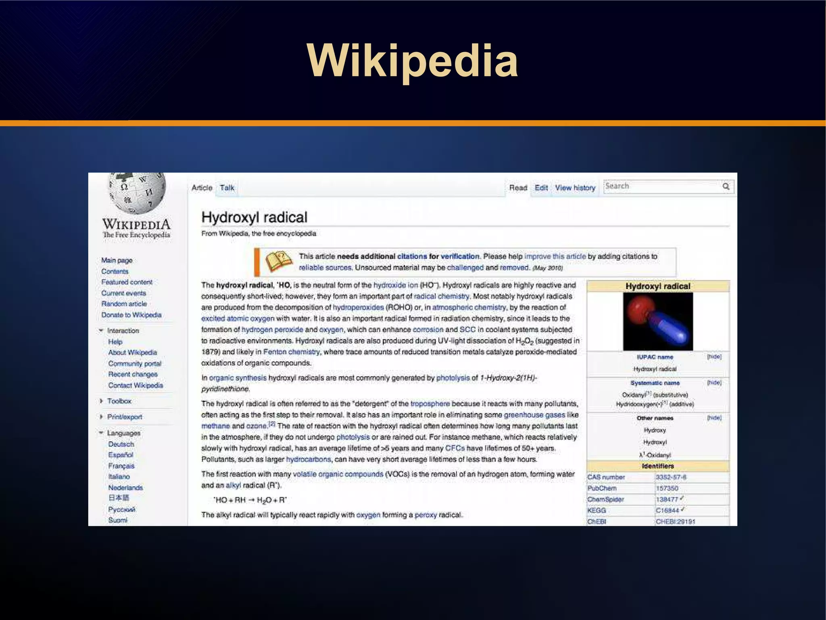
Task: Follow the hydrogen peroxide link
Action: 272,330
